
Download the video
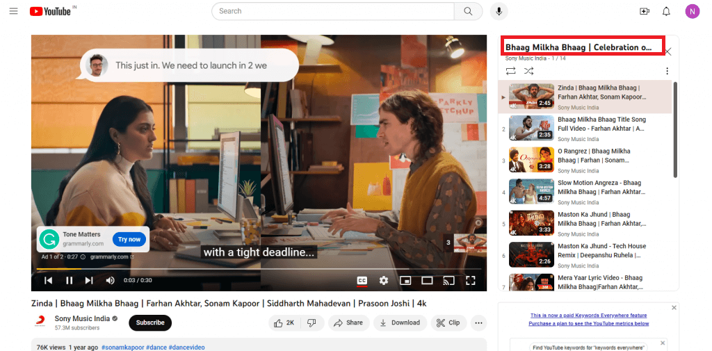[x=400, y=323]
